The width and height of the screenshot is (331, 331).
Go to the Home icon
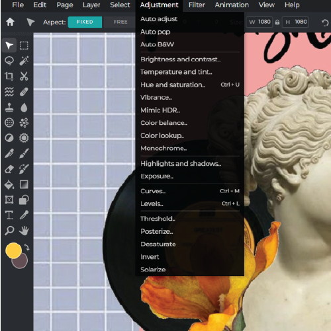[10, 22]
